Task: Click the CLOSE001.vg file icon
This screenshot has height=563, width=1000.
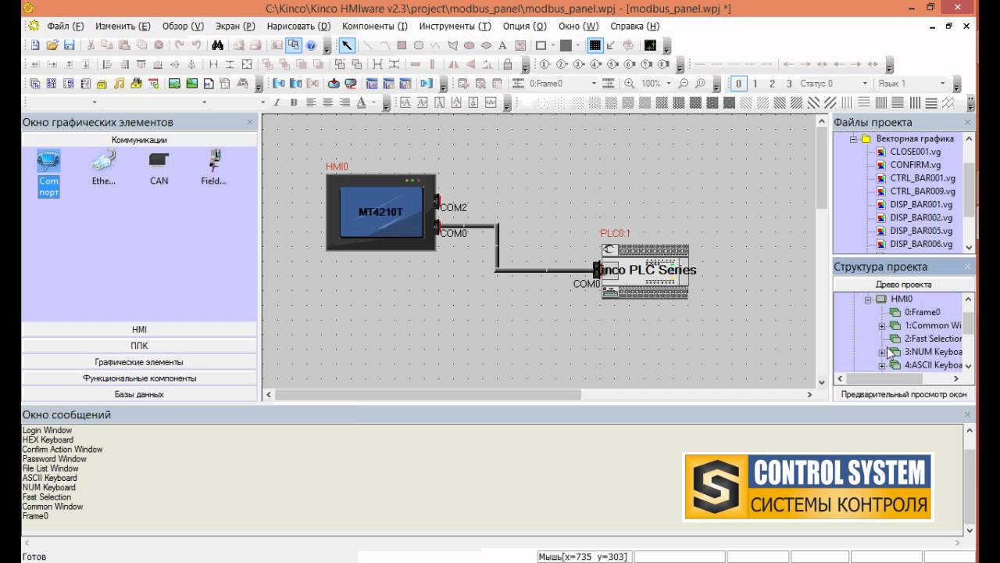Action: [880, 152]
